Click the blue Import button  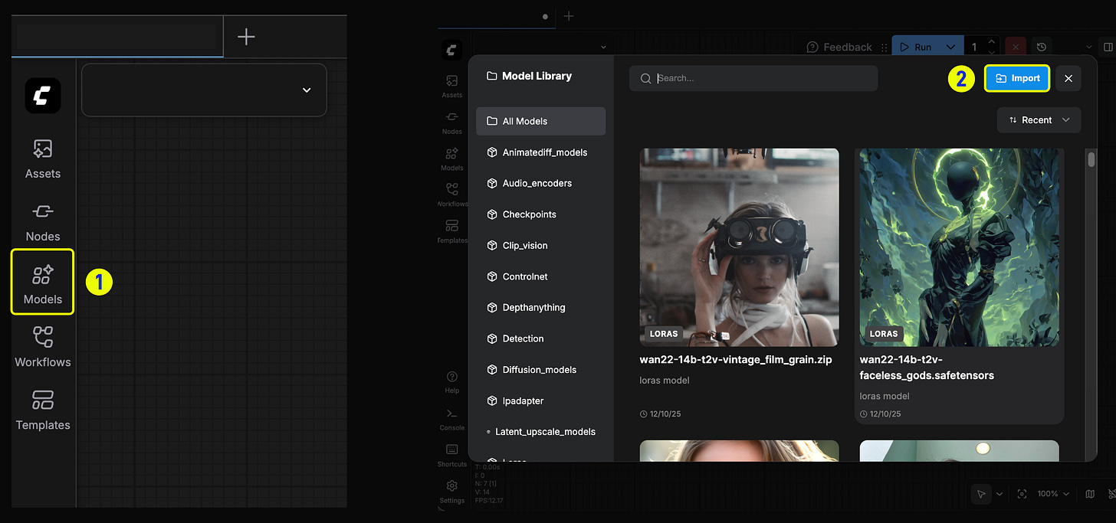[x=1017, y=78]
